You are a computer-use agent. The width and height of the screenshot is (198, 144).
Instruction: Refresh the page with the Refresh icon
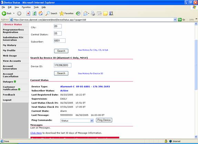tap(34, 13)
